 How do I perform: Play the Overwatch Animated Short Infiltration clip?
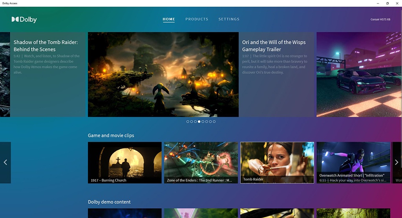[354, 163]
